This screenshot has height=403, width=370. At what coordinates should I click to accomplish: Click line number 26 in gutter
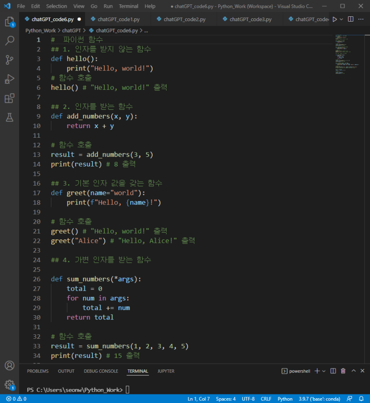(37, 279)
